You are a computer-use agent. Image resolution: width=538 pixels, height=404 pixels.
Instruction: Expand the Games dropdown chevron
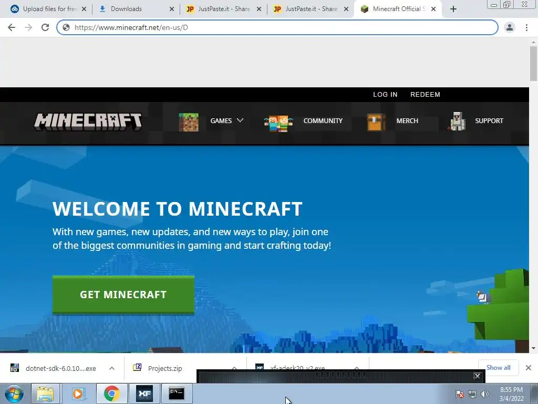click(x=240, y=120)
